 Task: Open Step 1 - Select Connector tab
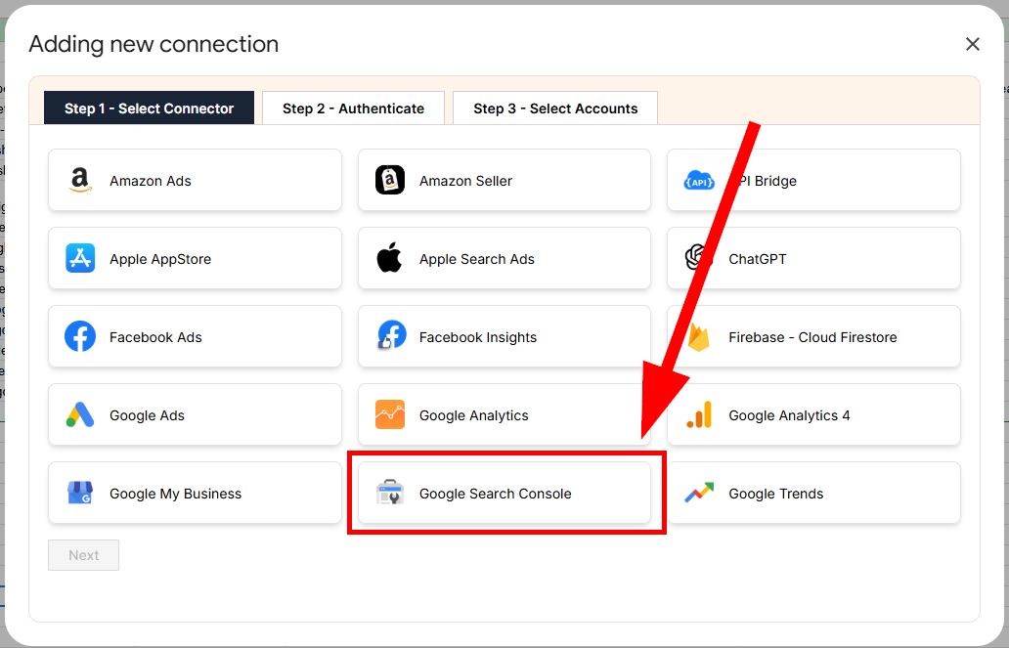(x=149, y=108)
